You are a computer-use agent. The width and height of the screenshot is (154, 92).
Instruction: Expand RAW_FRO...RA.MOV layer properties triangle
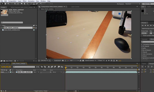point(9,72)
